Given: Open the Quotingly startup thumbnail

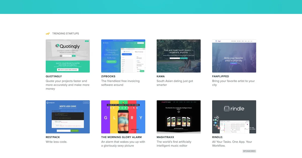Looking at the screenshot, I should coord(68,56).
